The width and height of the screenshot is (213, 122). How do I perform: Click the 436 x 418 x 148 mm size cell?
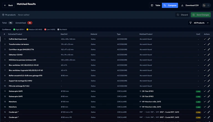point(68,39)
